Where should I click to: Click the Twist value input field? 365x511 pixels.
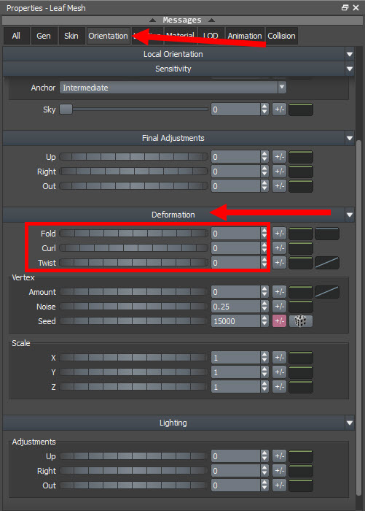(x=236, y=263)
